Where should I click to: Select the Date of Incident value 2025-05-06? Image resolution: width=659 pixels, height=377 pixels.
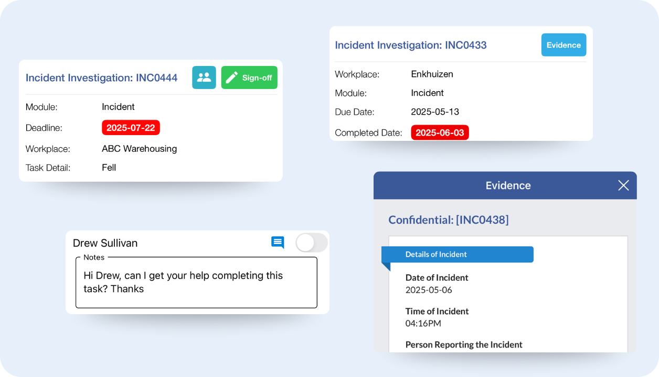429,290
